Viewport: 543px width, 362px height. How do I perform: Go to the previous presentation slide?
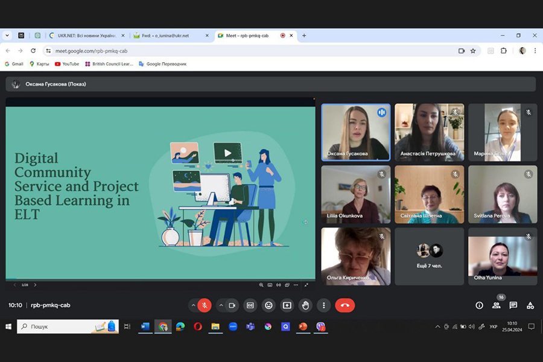(x=14, y=285)
